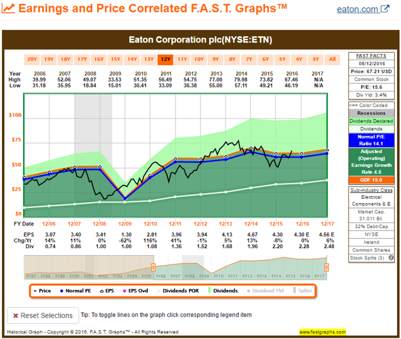Viewport: 401px width, 339px height.
Task: Click the FAST FACTS heading
Action: coord(372,56)
